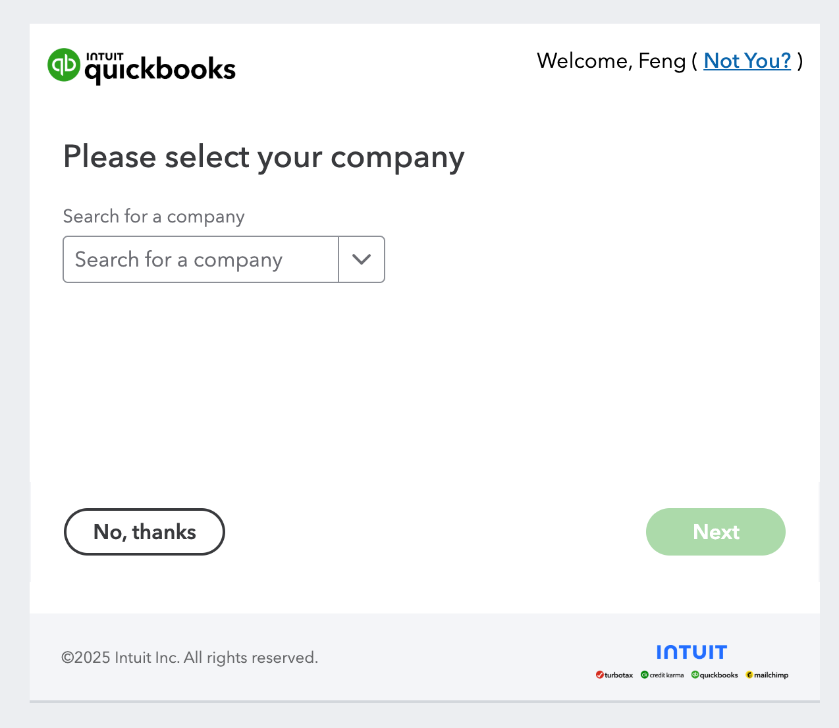Click the "Please select your company" heading
The image size is (839, 728).
(x=263, y=157)
